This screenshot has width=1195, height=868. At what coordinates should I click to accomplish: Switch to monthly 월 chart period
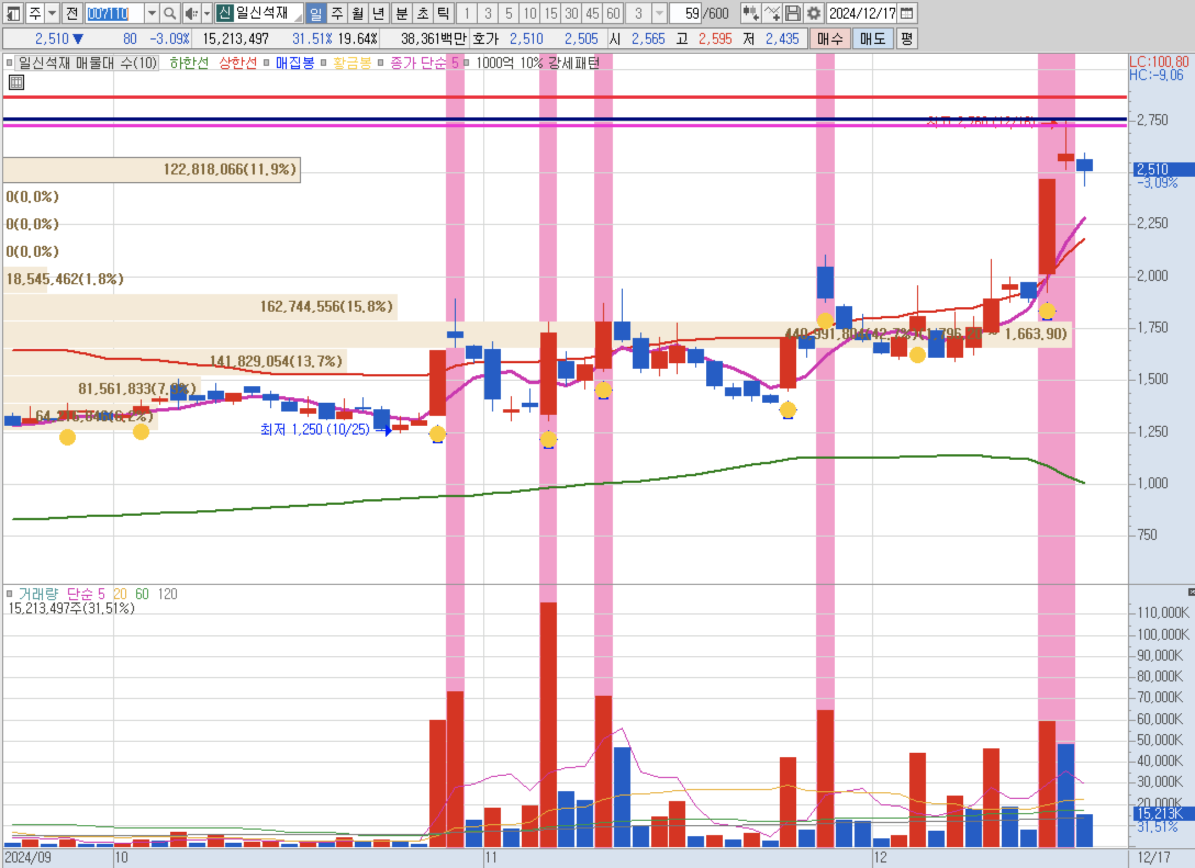click(x=358, y=13)
